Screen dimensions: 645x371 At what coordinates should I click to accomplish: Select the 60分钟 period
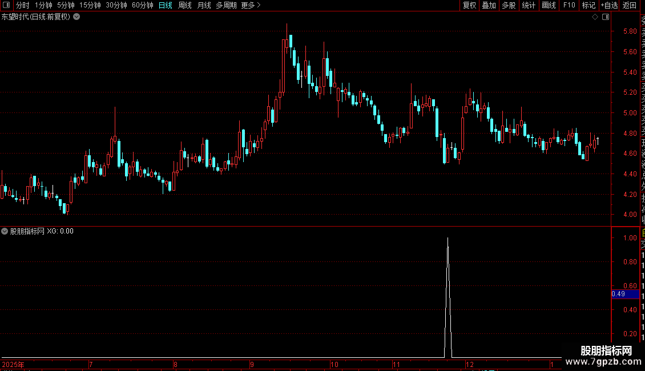click(143, 5)
